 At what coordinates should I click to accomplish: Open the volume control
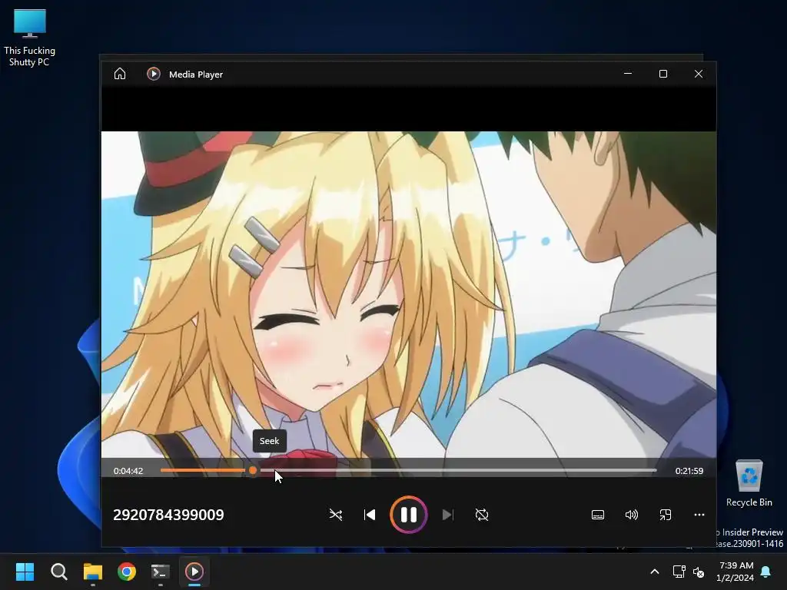632,515
